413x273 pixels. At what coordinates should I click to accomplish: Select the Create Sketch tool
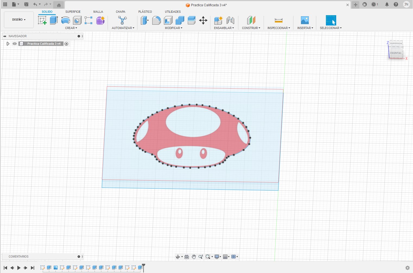42,20
